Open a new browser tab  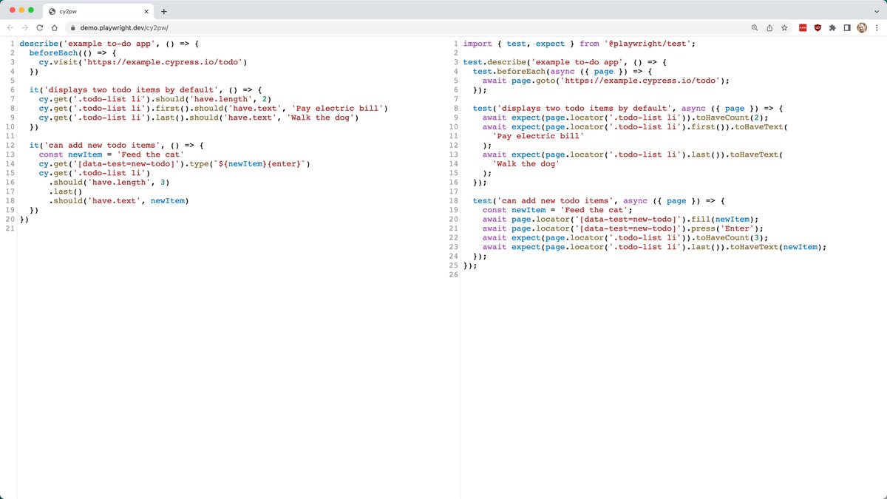tap(163, 11)
